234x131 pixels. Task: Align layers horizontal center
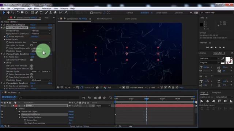pos(208,101)
